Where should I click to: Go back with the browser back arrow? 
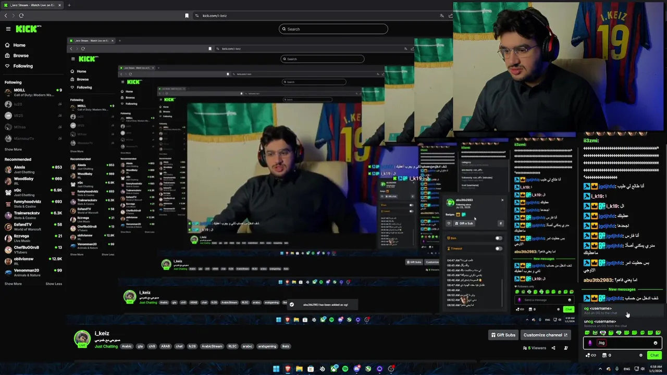coord(6,16)
